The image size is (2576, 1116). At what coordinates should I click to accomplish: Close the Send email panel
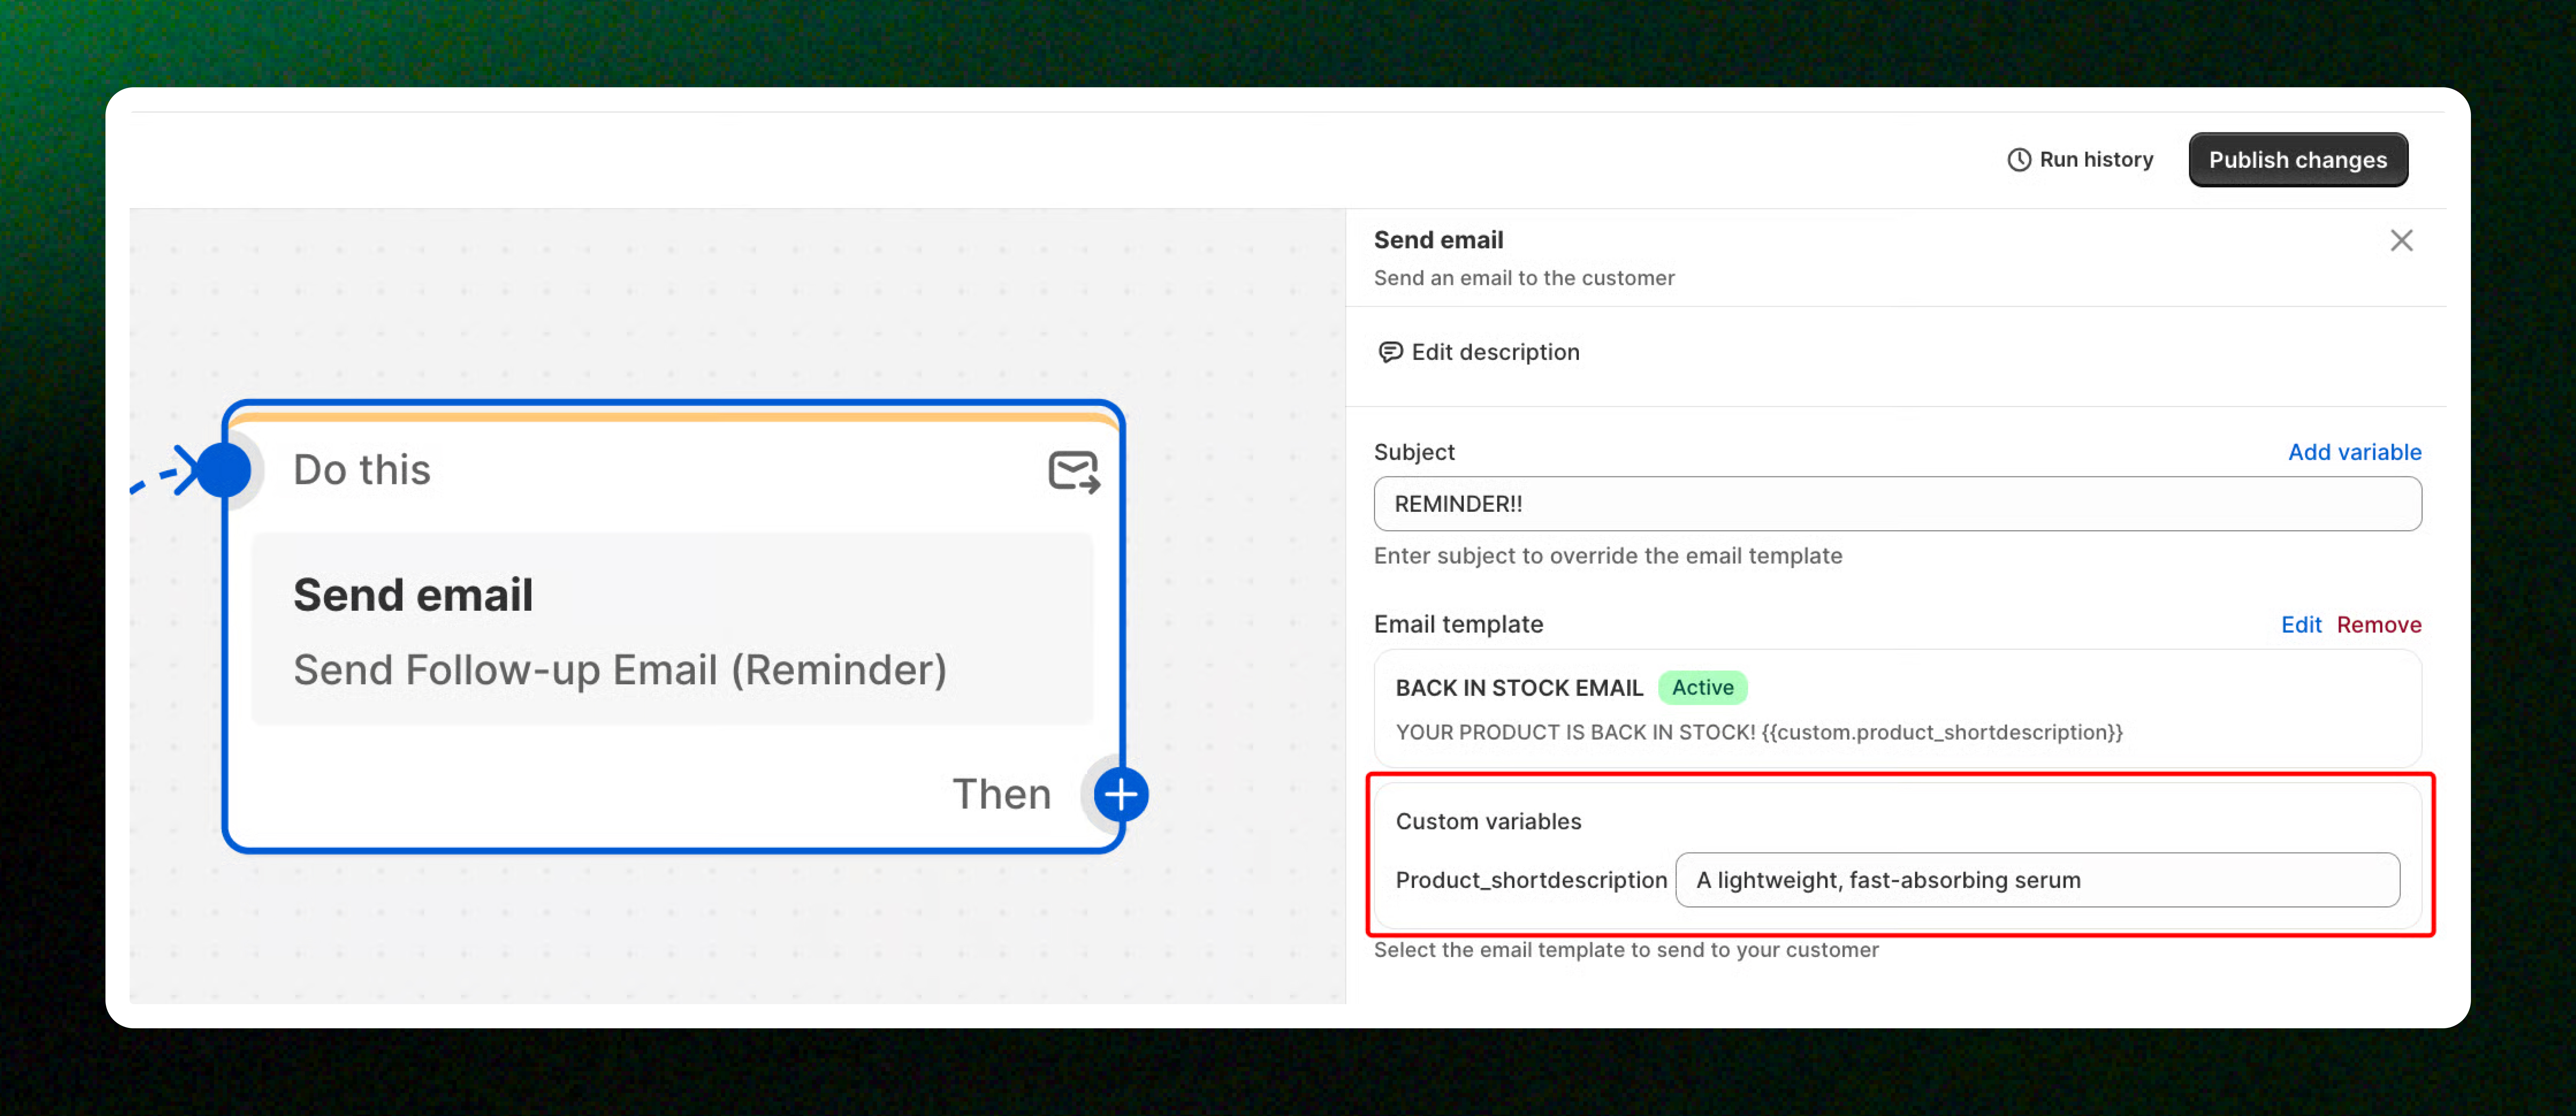pos(2401,241)
